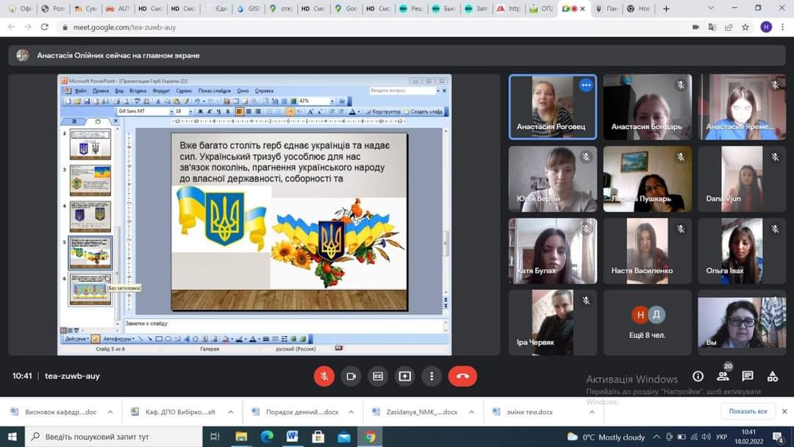Unmute the microphone in Meet
This screenshot has height=447, width=794.
(x=324, y=376)
